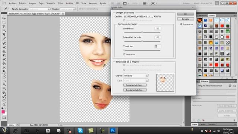238x134 pixels.
Task: Open the Tamaño de muestra dropdown
Action: pos(40,9)
